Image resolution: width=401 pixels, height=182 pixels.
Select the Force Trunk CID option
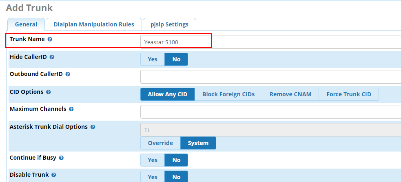pyautogui.click(x=349, y=94)
